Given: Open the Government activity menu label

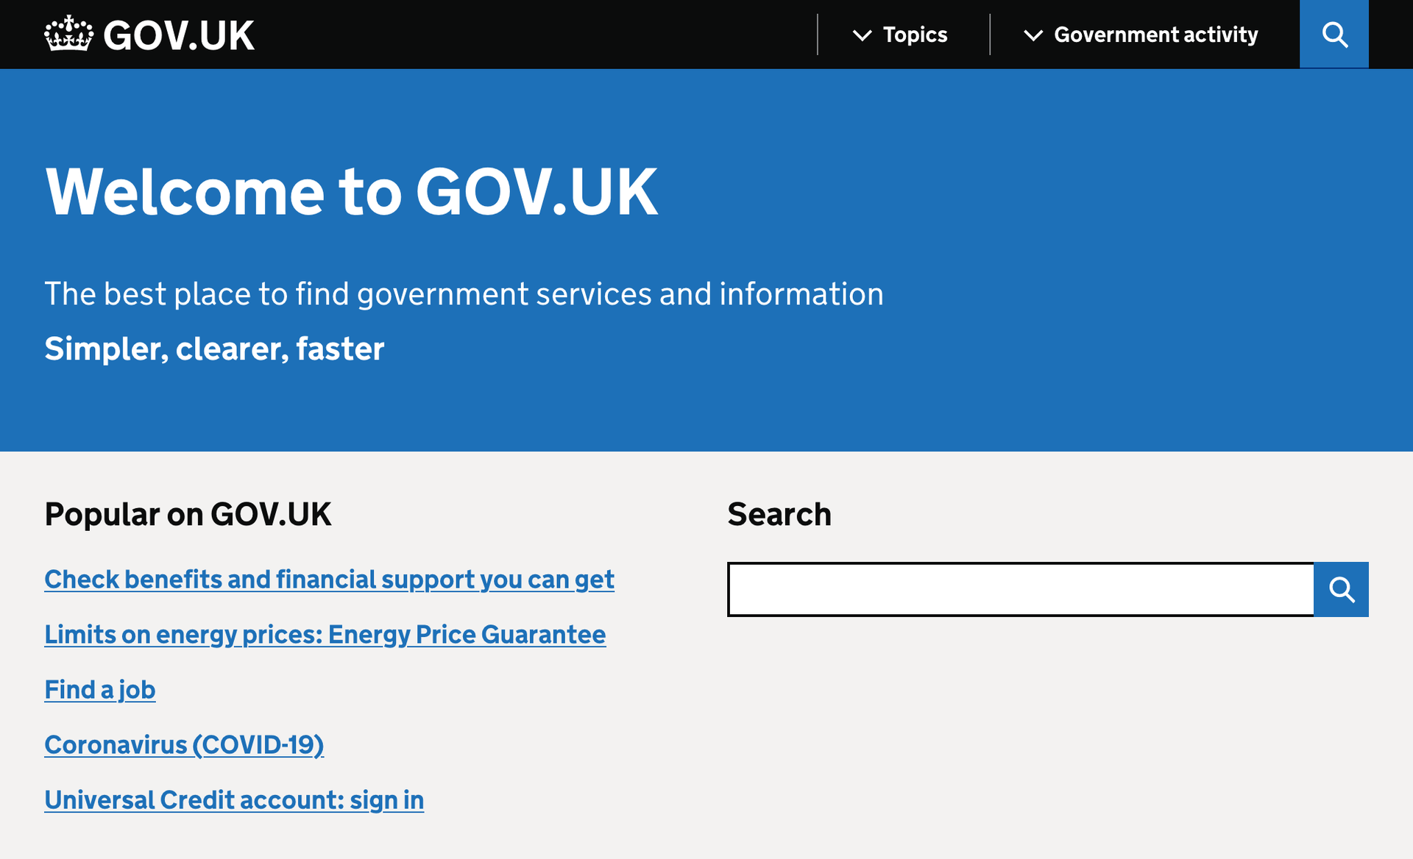Looking at the screenshot, I should click(1155, 35).
